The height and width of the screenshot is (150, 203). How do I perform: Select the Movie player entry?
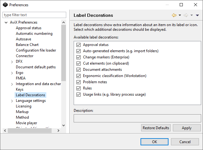[26, 123]
